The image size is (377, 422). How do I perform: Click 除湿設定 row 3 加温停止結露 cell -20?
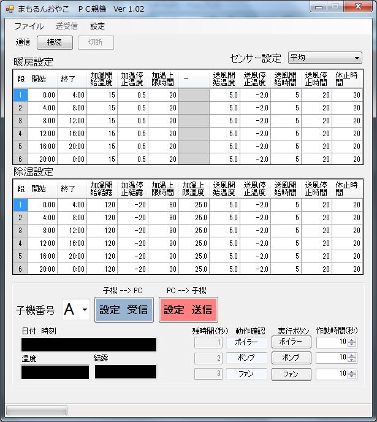pyautogui.click(x=132, y=231)
